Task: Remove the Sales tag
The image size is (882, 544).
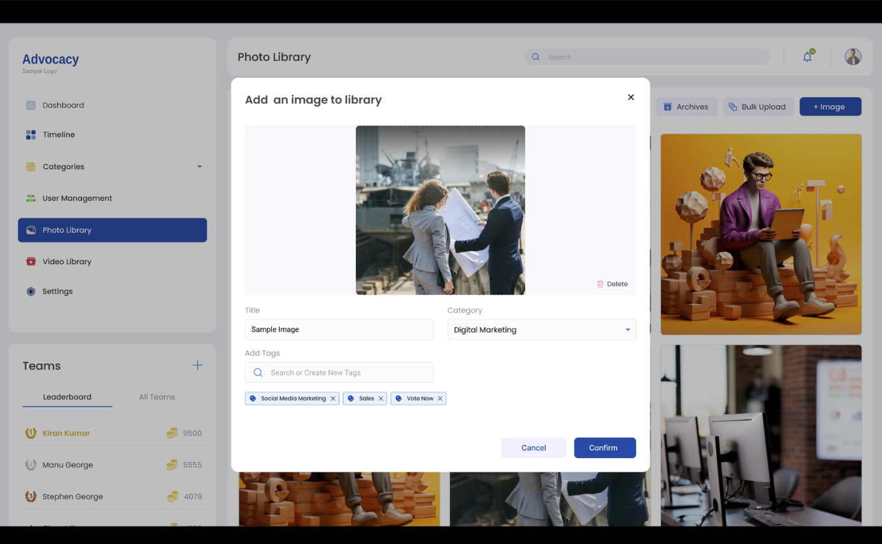Action: 381,398
